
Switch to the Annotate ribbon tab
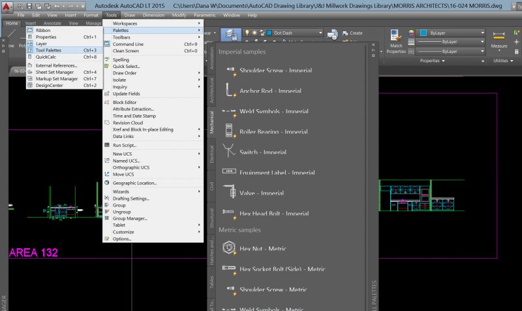[x=52, y=23]
